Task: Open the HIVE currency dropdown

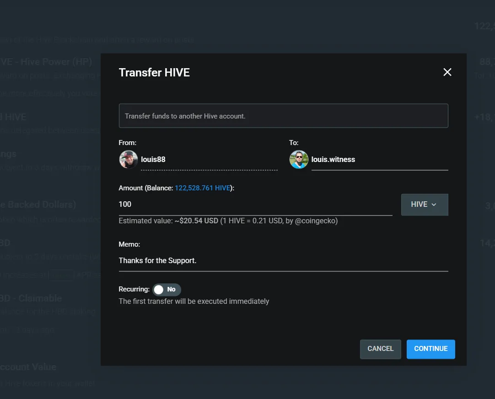Action: point(424,205)
